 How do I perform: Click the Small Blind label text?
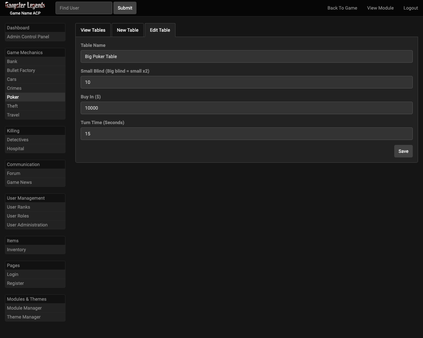115,71
